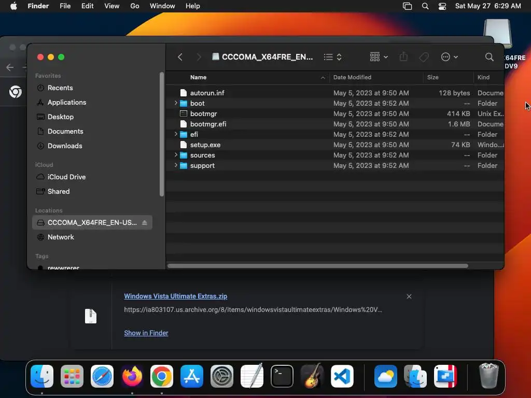Open the Window menu
The height and width of the screenshot is (398, 531).
coord(162,6)
